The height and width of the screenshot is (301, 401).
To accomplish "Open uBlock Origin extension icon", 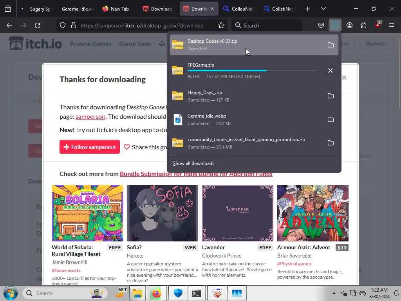I will [378, 25].
